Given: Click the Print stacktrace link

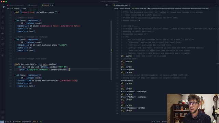Looking at the screenshot, I should click(x=127, y=81).
